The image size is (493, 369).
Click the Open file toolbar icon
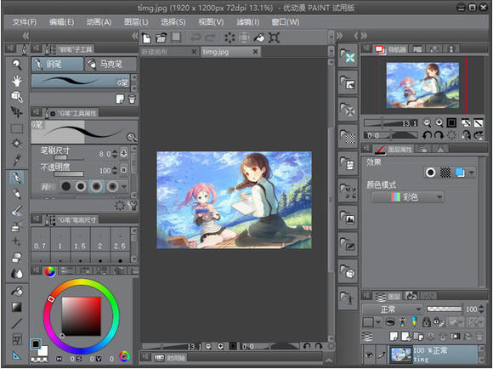[161, 38]
